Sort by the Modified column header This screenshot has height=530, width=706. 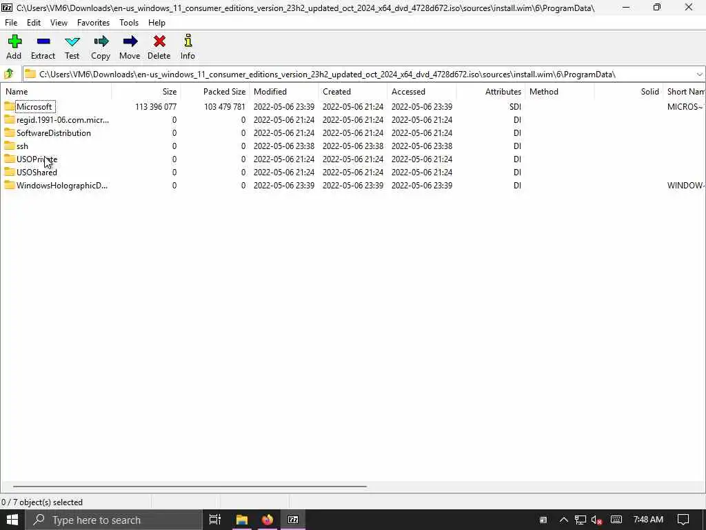[x=284, y=92]
